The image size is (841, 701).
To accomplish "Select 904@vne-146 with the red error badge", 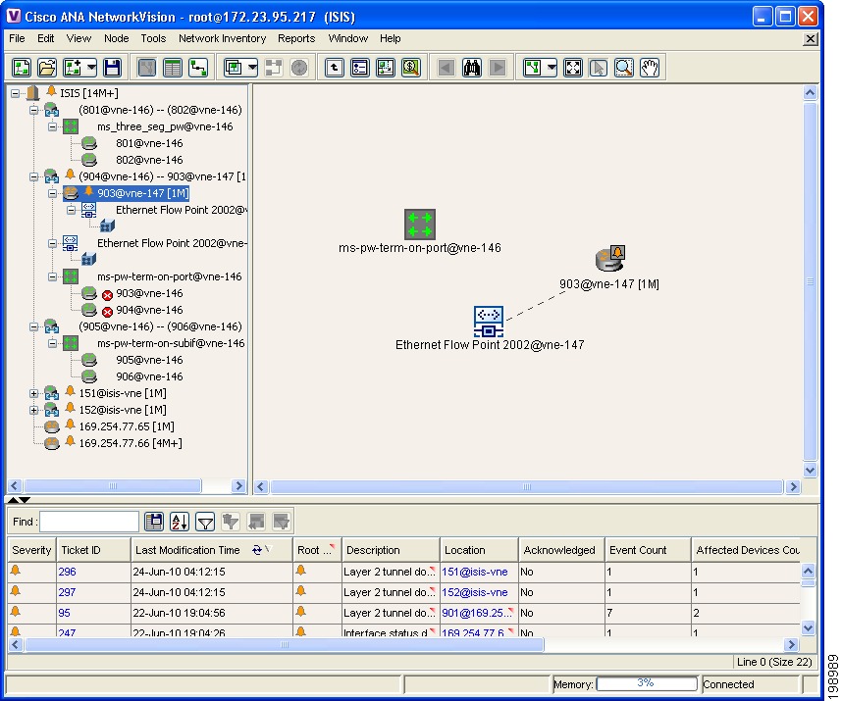I will (x=149, y=310).
